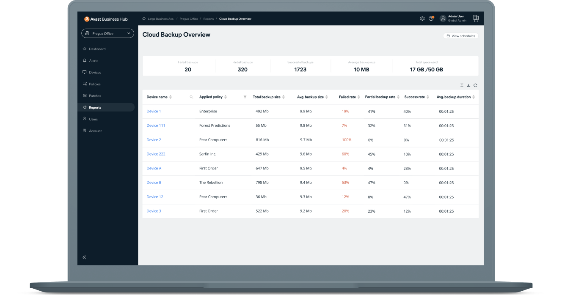Open Patches in the sidebar menu

tap(95, 96)
